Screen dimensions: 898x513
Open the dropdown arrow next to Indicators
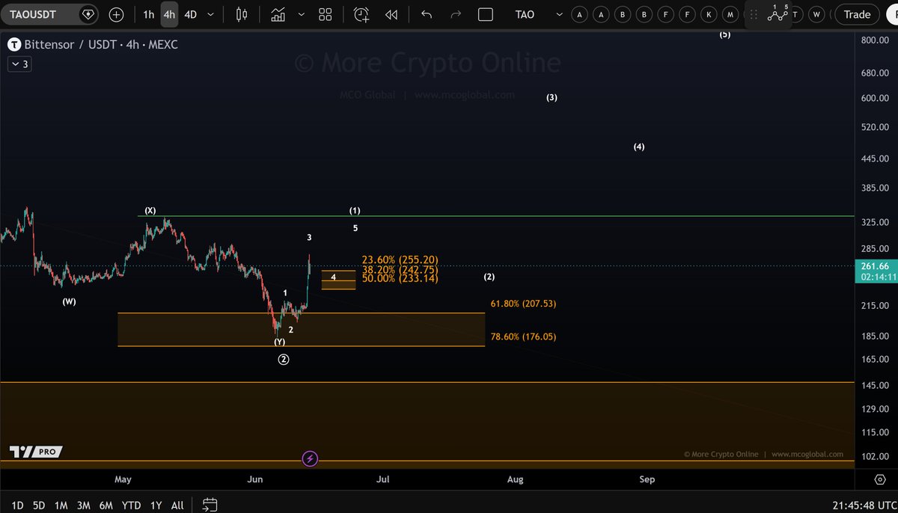point(301,14)
